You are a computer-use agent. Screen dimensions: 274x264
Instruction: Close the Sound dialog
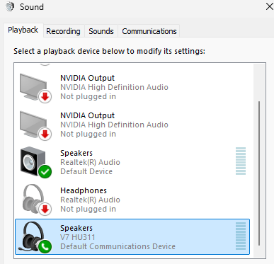(x=270, y=6)
